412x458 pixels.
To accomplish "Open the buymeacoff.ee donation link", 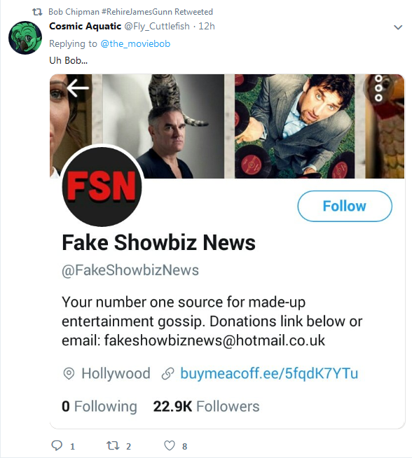I will tap(269, 373).
